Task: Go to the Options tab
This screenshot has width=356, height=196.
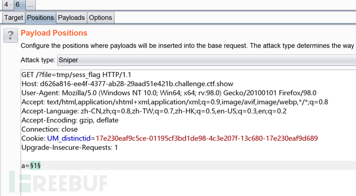Action: coord(101,18)
